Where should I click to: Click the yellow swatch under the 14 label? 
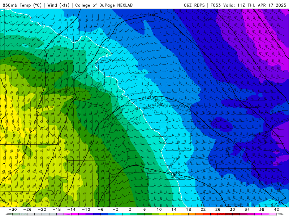(x=177, y=214)
